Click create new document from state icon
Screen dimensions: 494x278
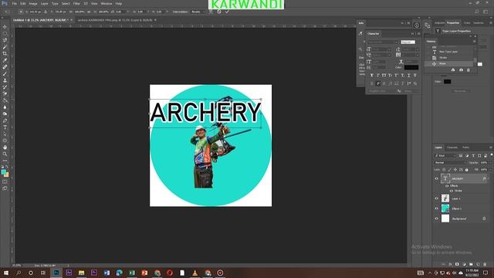coord(453,69)
